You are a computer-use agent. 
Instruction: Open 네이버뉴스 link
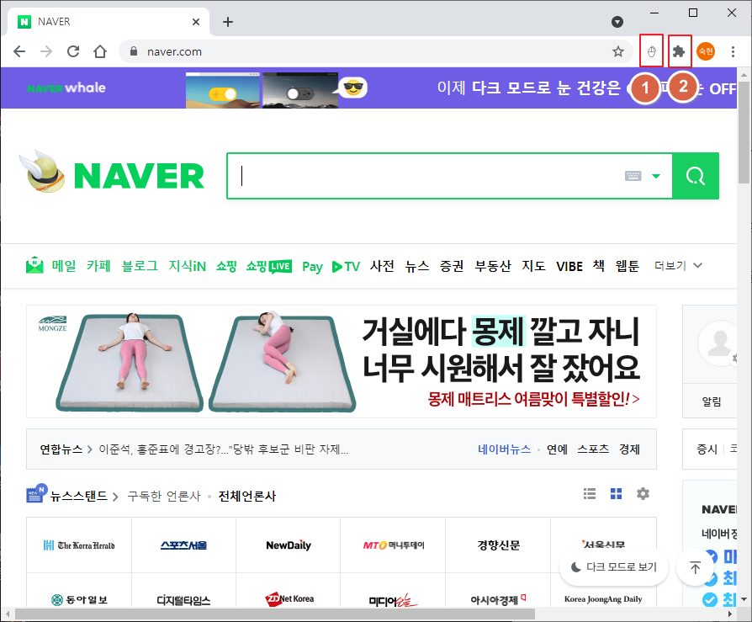tap(504, 449)
